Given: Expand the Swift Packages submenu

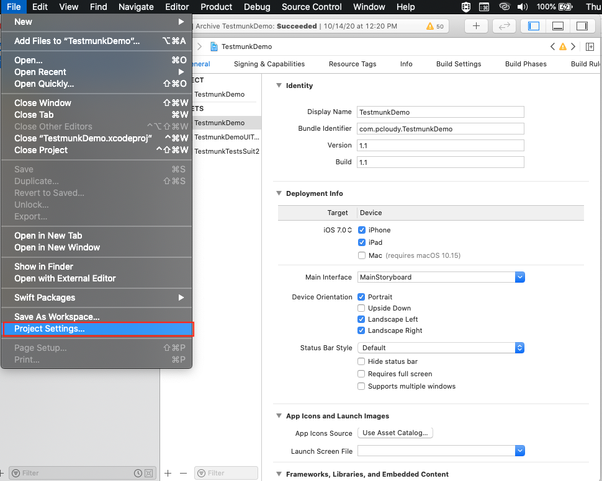Looking at the screenshot, I should click(x=181, y=298).
